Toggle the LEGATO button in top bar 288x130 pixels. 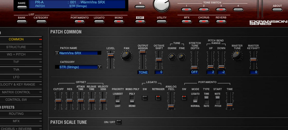pos(99,22)
